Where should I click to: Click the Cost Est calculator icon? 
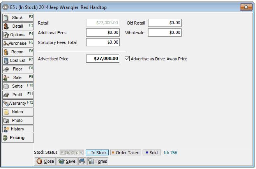pos(6,61)
